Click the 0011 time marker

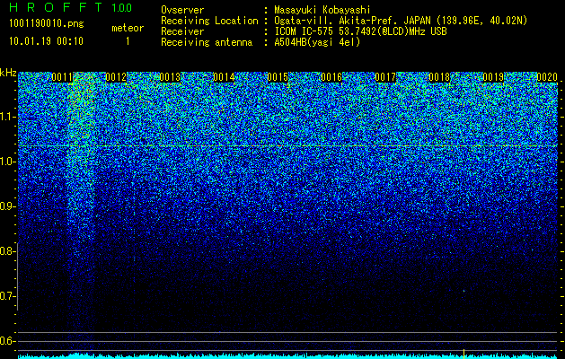(62, 77)
